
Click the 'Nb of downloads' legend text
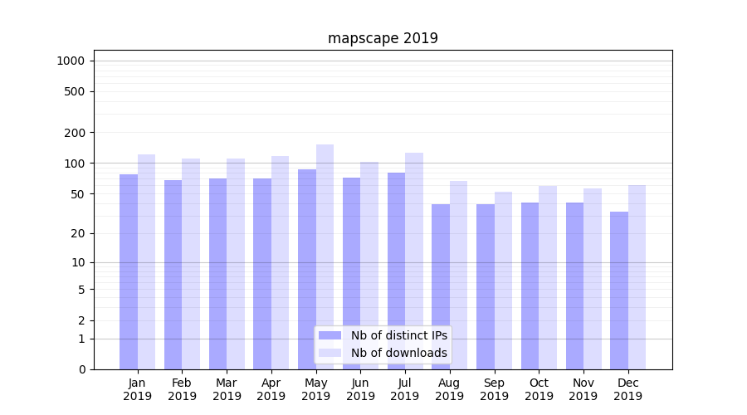click(398, 353)
